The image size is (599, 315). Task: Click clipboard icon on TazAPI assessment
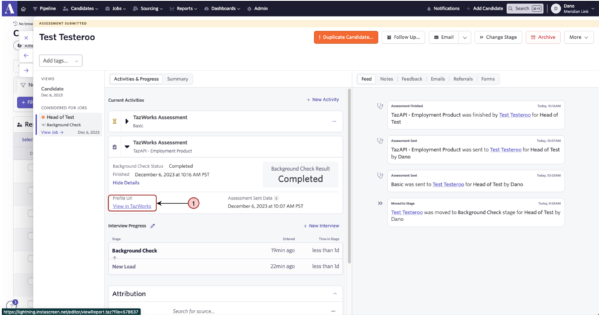pyautogui.click(x=114, y=147)
